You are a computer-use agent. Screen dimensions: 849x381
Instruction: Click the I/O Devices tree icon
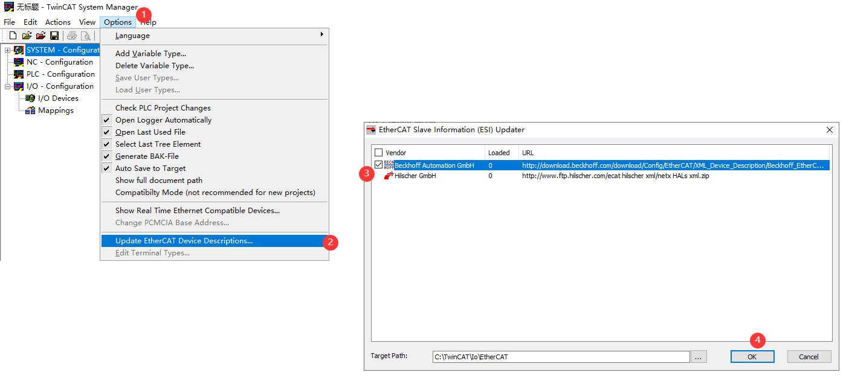pyautogui.click(x=30, y=98)
